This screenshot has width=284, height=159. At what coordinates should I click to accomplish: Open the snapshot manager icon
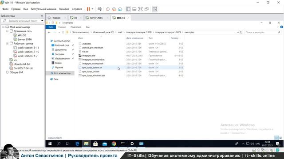(120, 9)
